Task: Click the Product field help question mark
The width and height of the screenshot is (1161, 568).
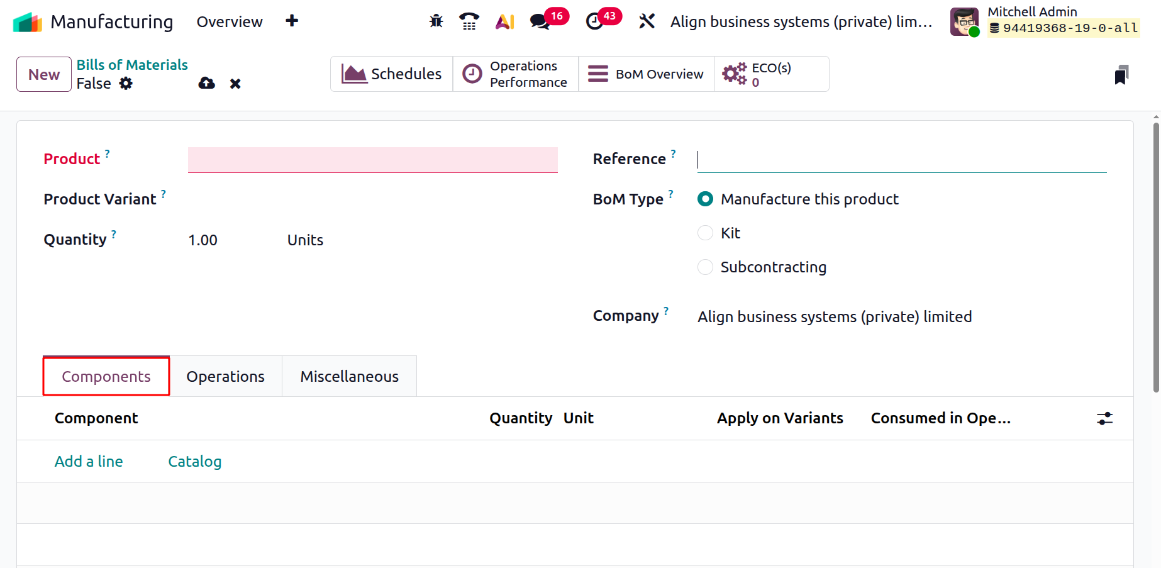Action: point(108,153)
